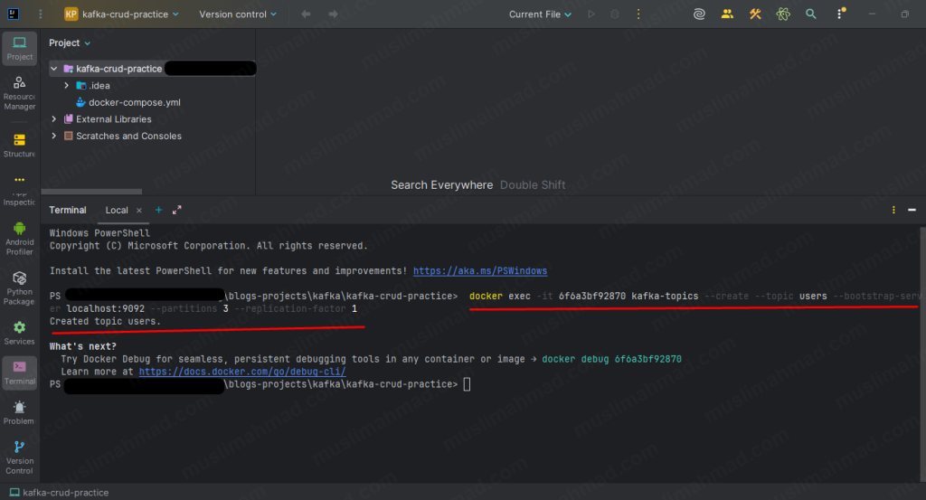Show more tool windows ellipsis

(x=20, y=180)
